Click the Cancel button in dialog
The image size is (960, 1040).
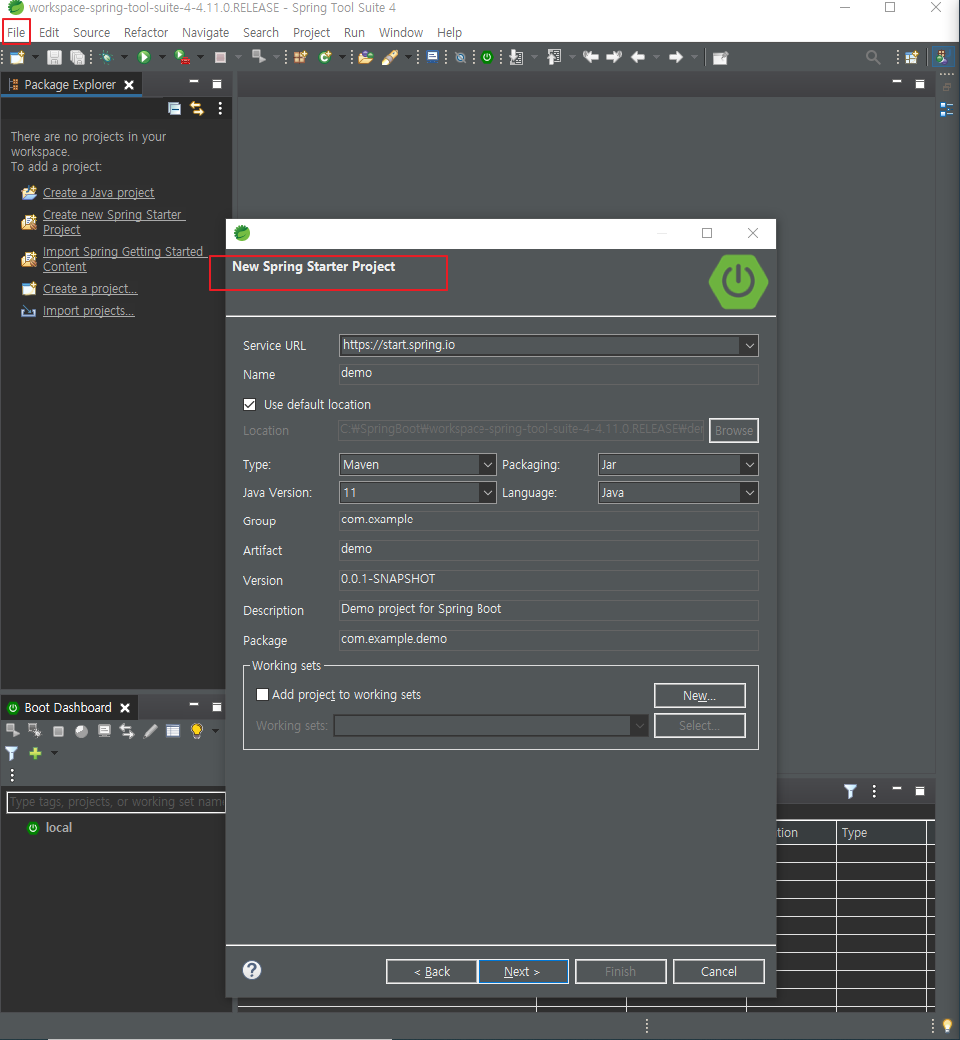click(x=718, y=972)
